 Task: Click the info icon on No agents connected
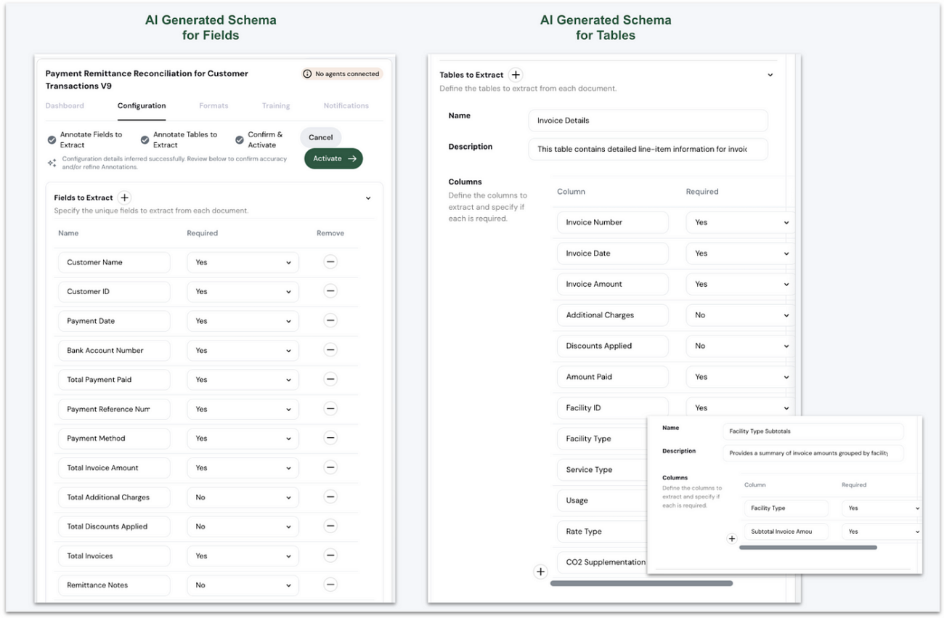coord(306,73)
